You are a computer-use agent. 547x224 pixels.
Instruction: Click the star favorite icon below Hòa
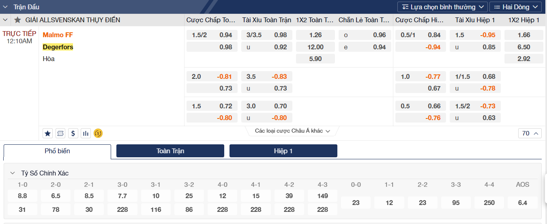48,133
